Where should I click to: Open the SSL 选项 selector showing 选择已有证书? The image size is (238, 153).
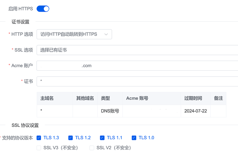pyautogui.click(x=137, y=50)
